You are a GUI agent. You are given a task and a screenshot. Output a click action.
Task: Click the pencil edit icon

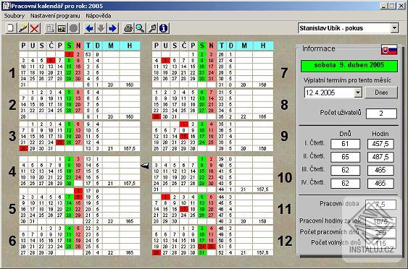tap(22, 28)
